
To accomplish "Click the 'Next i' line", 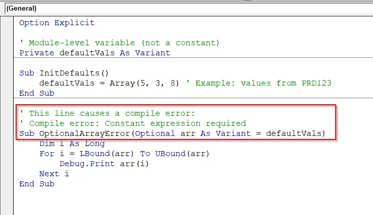I will coord(54,174).
